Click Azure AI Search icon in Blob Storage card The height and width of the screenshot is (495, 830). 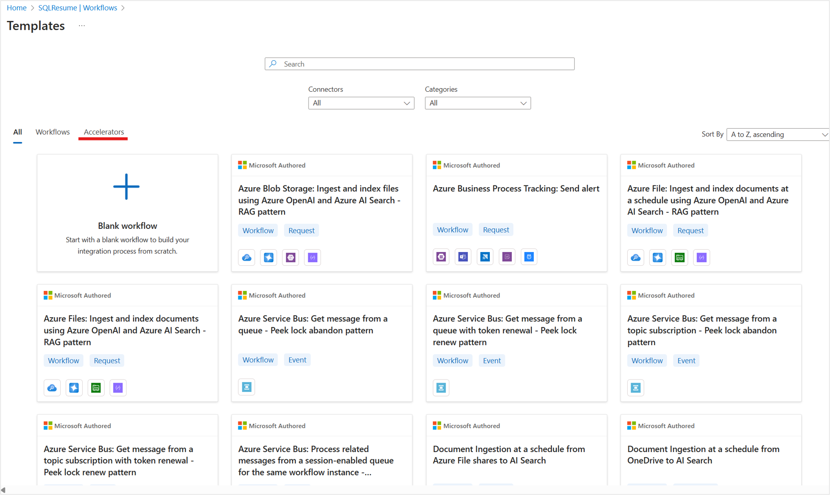click(247, 258)
